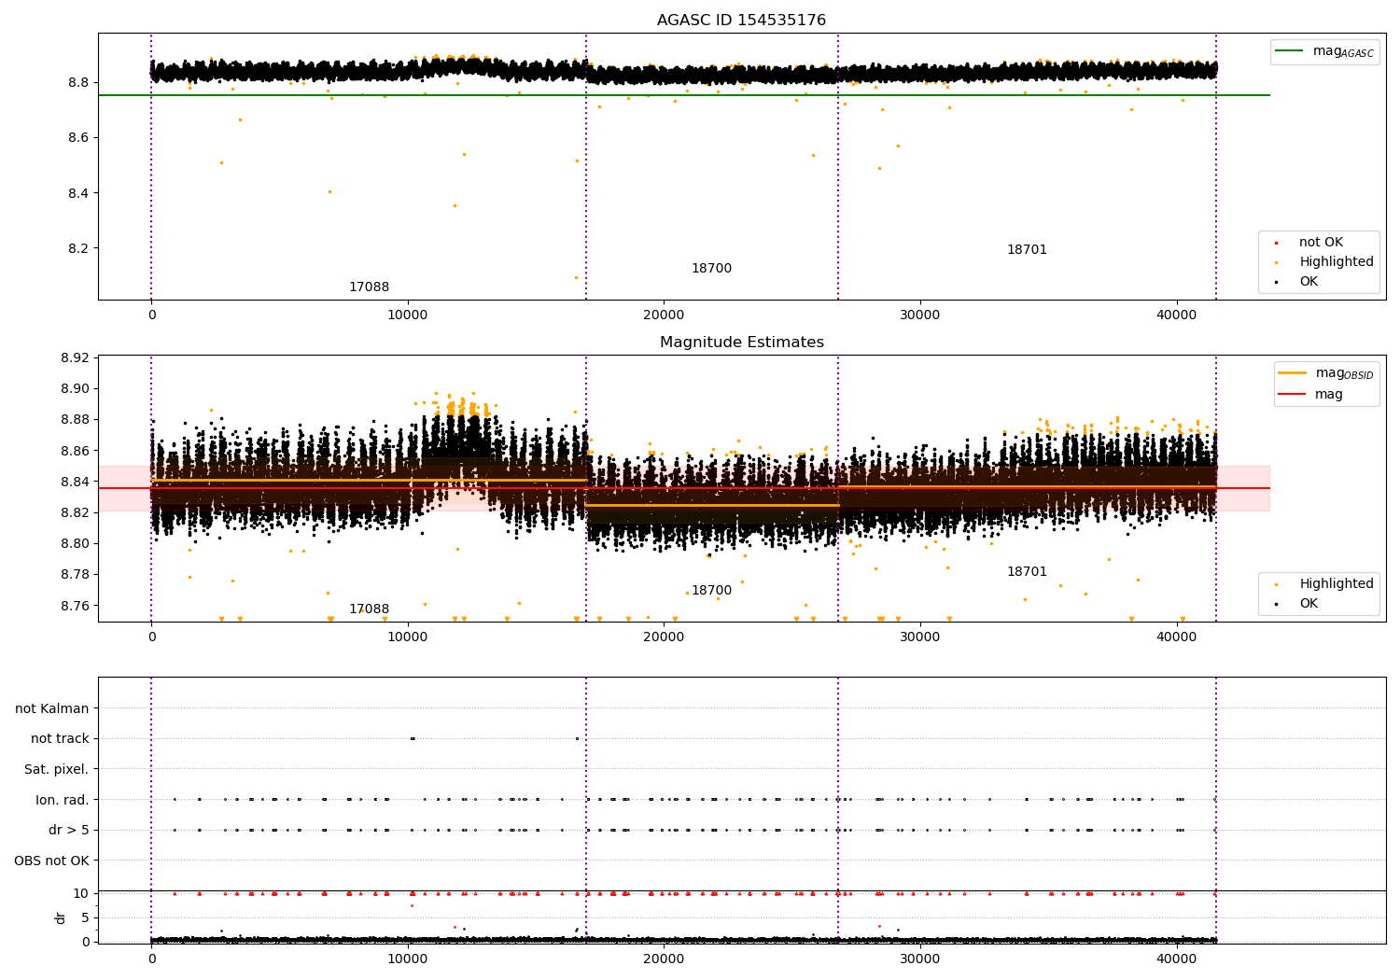The width and height of the screenshot is (1400, 980).
Task: Click the 8.4 y-axis tick in top plot
Action: pyautogui.click(x=78, y=194)
